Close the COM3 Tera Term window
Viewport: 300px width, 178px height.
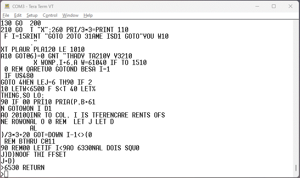coord(291,6)
